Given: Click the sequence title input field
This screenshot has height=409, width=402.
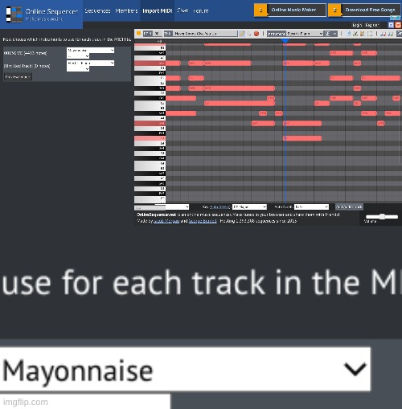Looking at the screenshot, I should coord(205,34).
